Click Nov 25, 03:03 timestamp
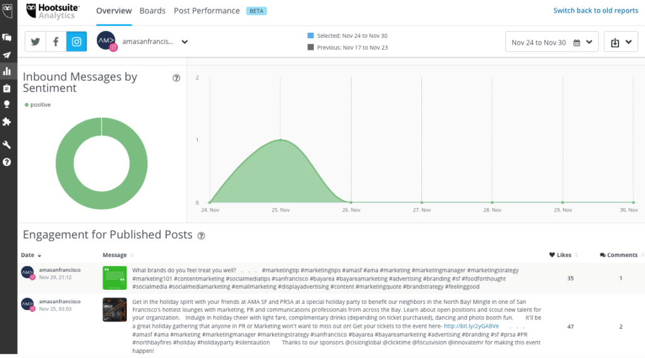The height and width of the screenshot is (358, 645). tap(55, 309)
